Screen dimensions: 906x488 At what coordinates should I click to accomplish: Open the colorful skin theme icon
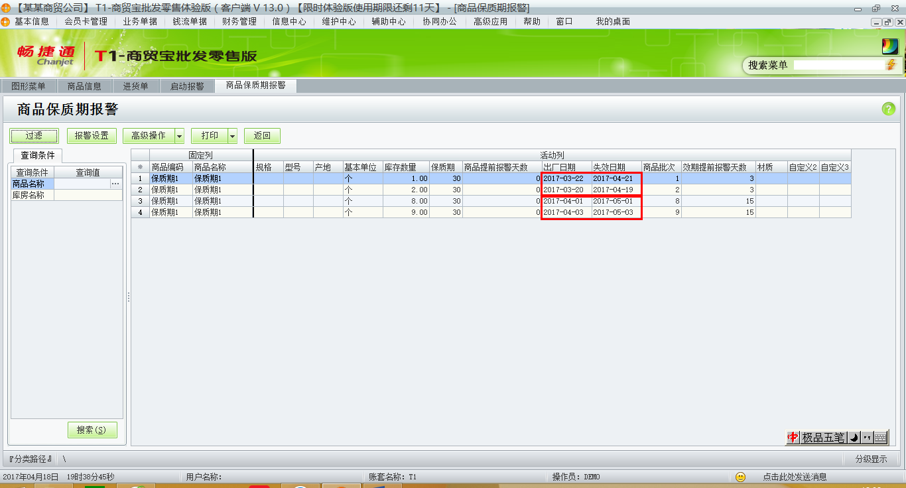(889, 46)
